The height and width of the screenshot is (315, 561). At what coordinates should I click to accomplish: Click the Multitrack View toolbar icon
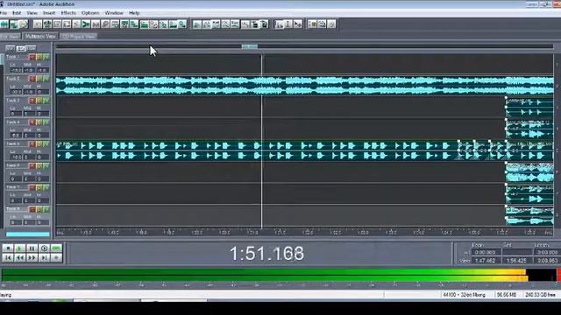(x=14, y=24)
